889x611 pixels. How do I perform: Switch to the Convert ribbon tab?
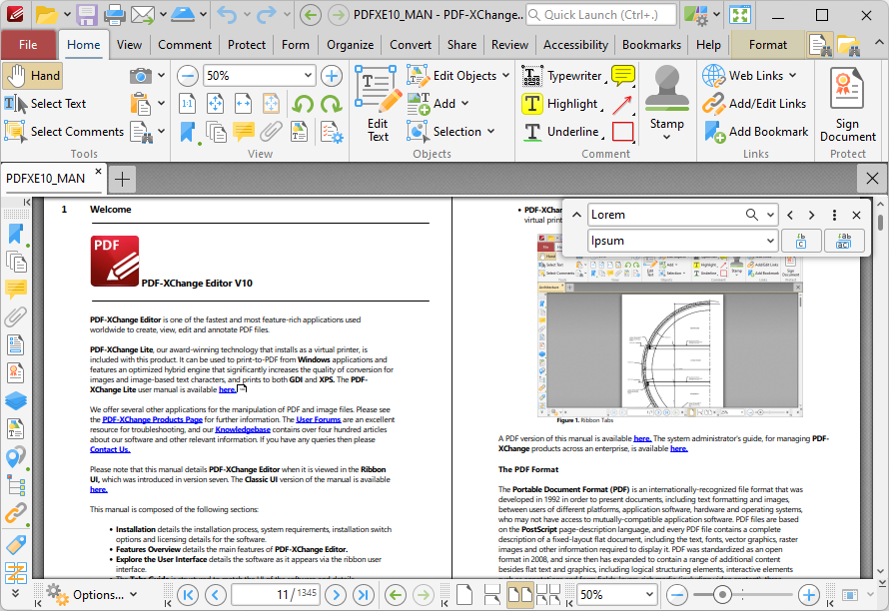411,45
